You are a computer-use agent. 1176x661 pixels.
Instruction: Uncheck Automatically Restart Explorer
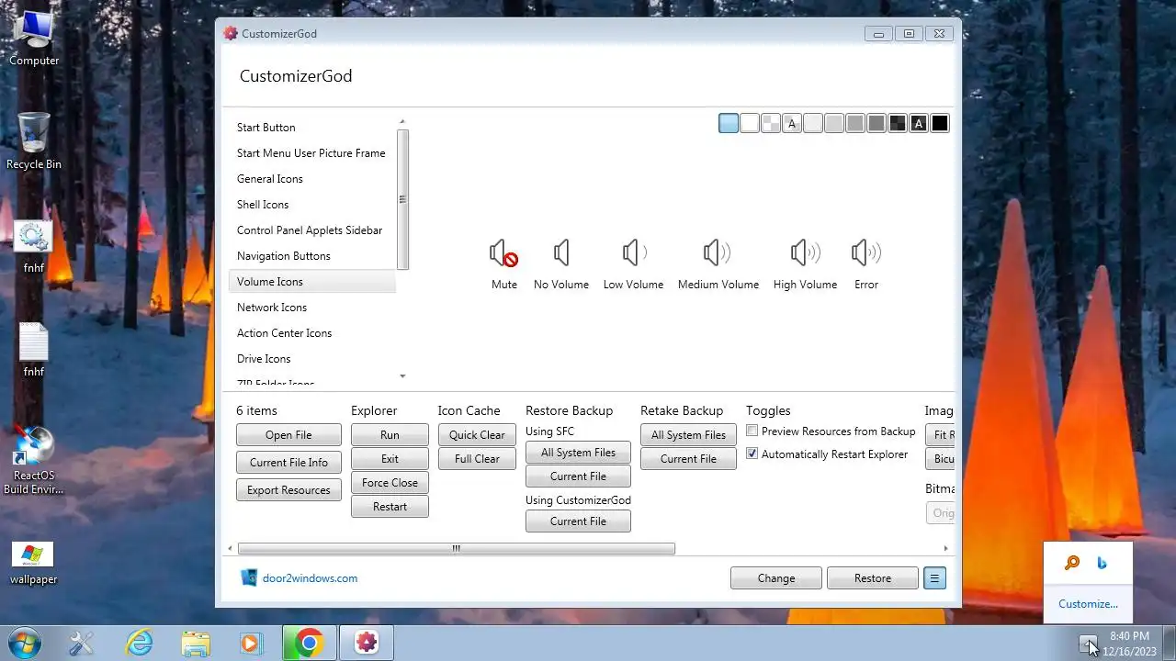point(752,454)
